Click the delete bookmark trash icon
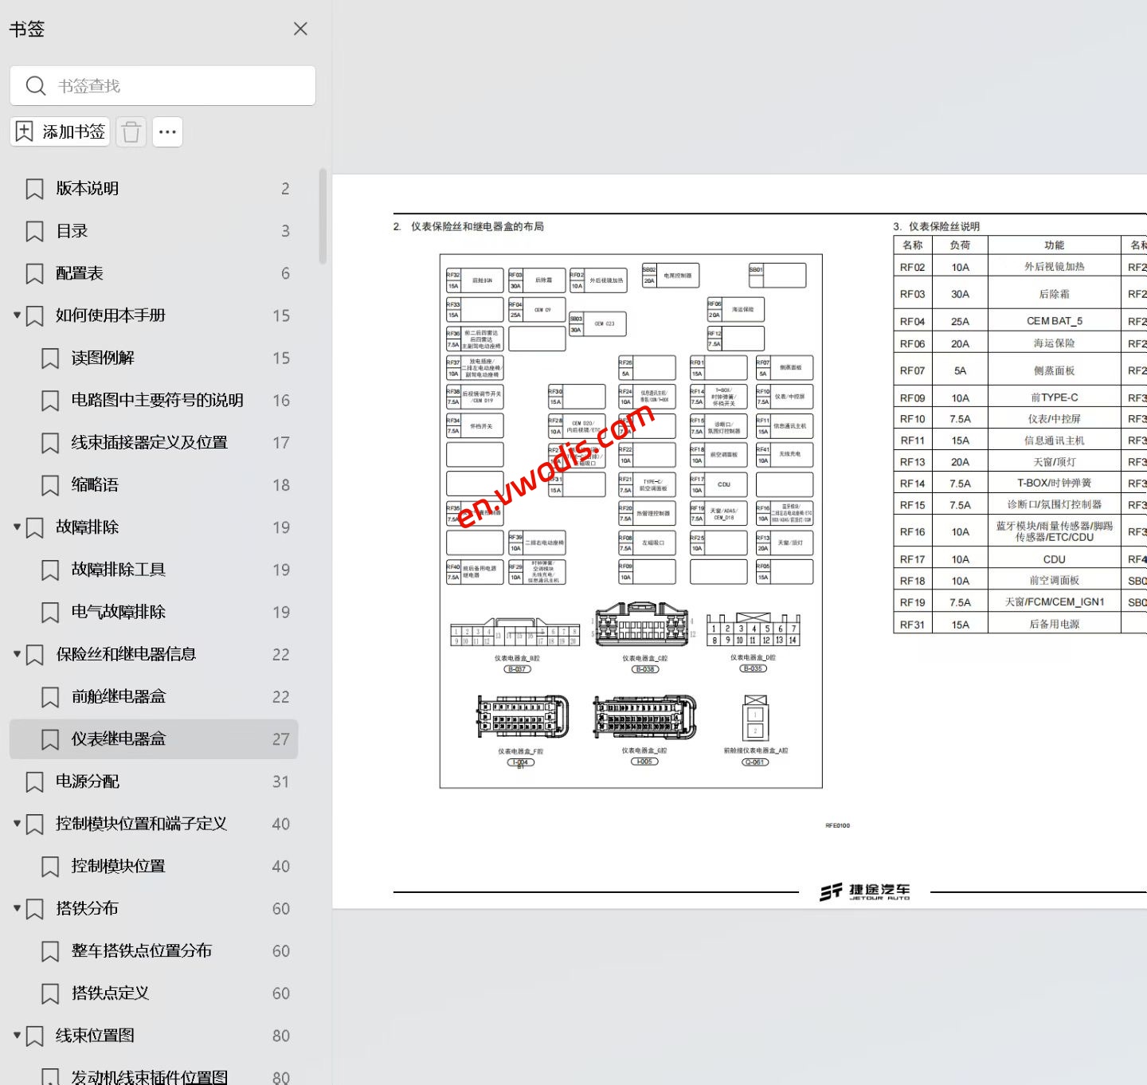This screenshot has width=1147, height=1085. pos(131,131)
